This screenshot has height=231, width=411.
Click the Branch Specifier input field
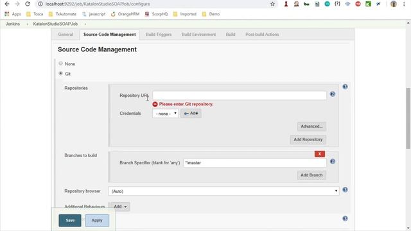tap(255, 162)
